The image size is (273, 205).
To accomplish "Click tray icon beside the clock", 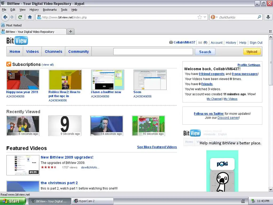I will (253, 201).
